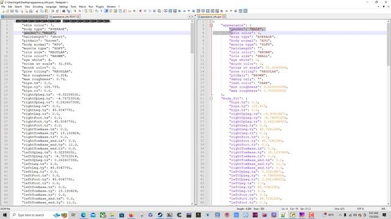Paste using the toolbar Paste icon
This screenshot has width=391, height=219.
[x=46, y=11]
